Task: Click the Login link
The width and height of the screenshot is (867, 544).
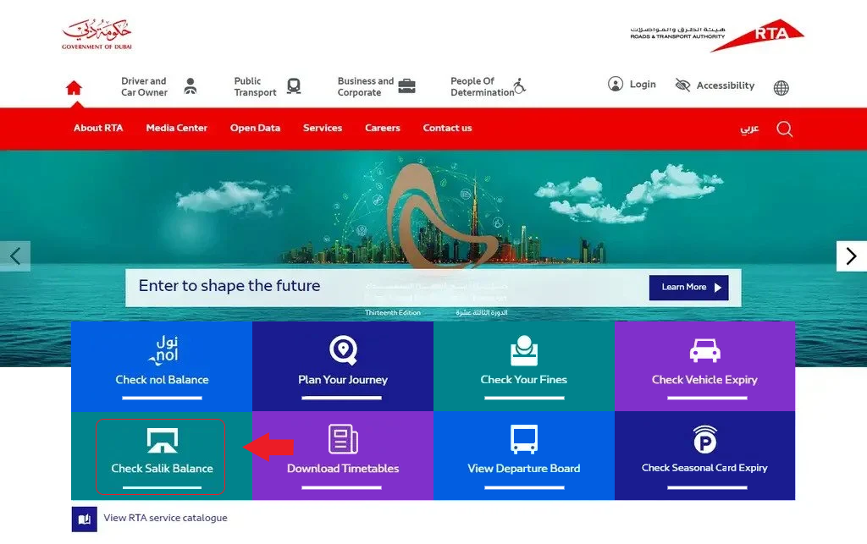Action: [643, 84]
